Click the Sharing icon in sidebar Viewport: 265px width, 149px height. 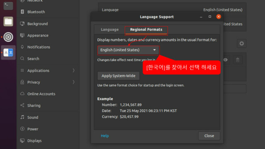pyautogui.click(x=22, y=106)
